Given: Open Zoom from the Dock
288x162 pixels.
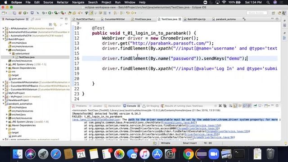Looking at the screenshot, I should coord(214,154).
